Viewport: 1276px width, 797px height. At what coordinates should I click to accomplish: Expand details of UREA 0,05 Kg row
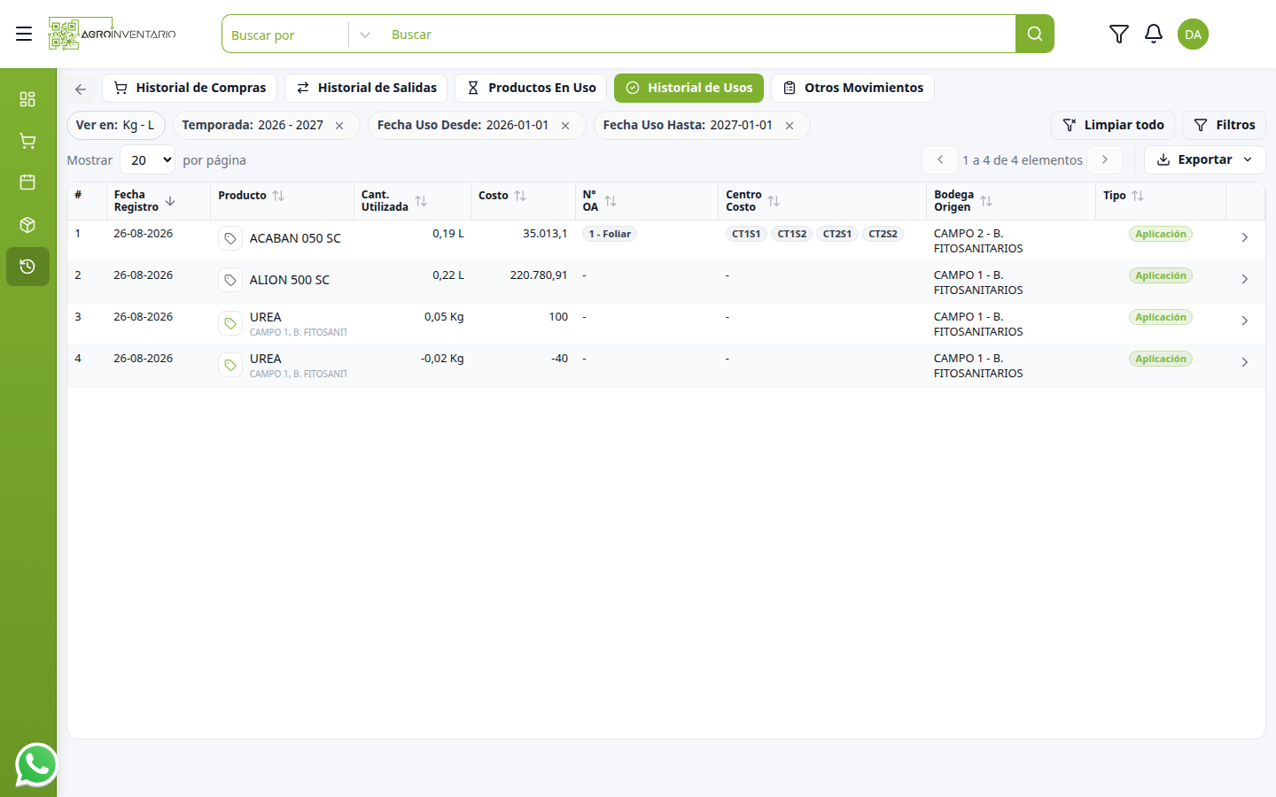(x=1245, y=321)
